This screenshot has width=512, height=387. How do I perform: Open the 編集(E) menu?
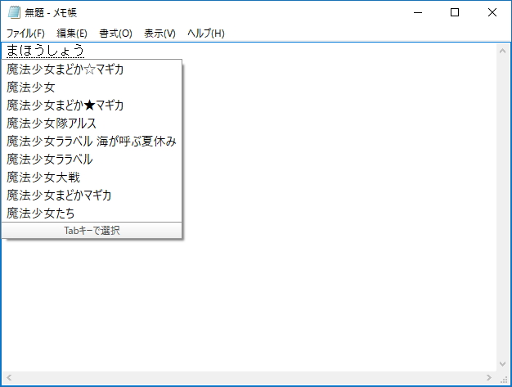coord(72,34)
